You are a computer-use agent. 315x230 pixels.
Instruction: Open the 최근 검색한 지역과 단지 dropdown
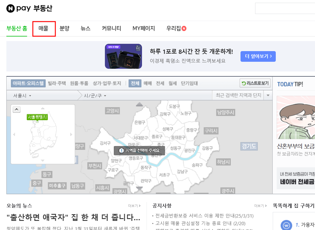(x=268, y=95)
